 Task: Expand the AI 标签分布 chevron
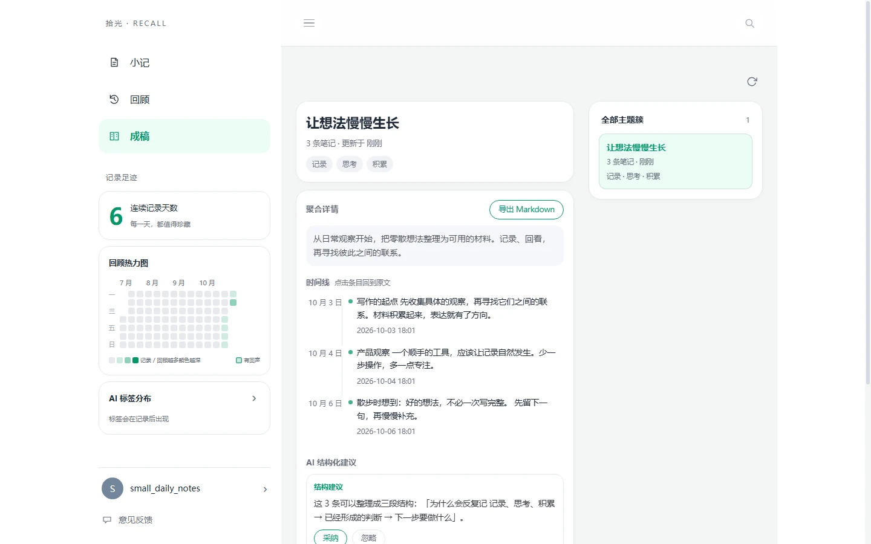[x=254, y=398]
